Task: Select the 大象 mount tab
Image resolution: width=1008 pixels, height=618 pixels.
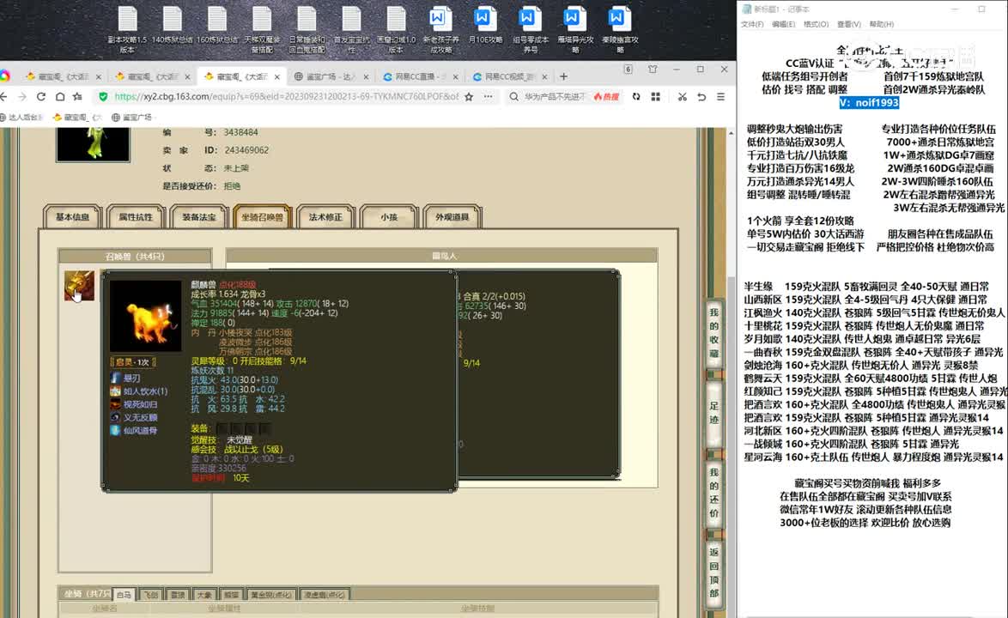Action: 204,595
